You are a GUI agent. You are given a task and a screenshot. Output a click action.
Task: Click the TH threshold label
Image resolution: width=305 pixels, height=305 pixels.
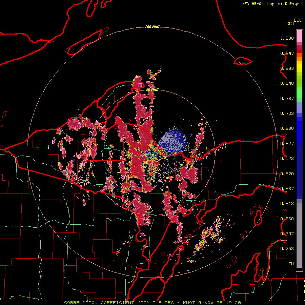point(291,264)
